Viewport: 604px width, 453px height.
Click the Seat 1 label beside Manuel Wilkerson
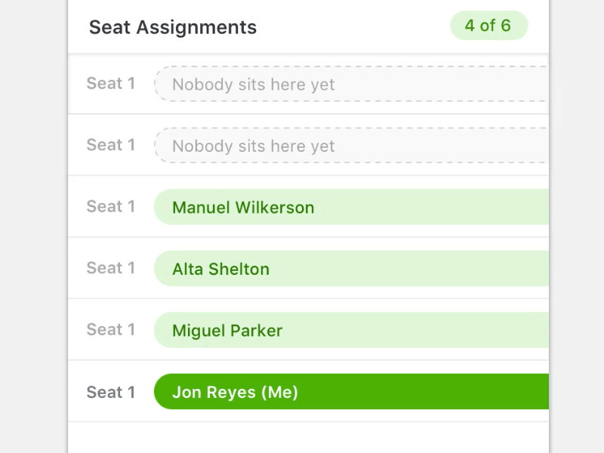[x=111, y=207]
